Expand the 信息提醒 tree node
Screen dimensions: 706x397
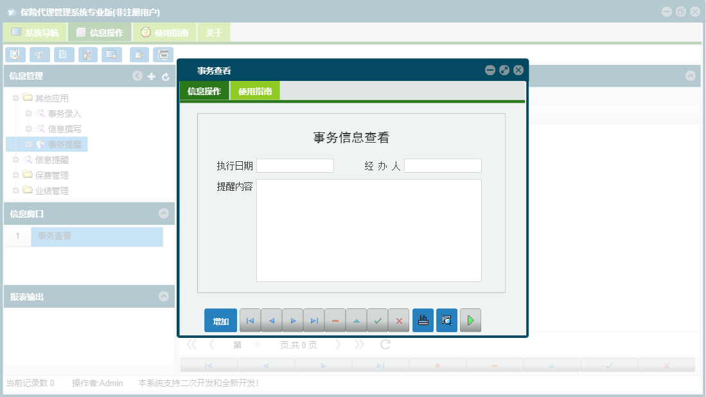click(16, 160)
